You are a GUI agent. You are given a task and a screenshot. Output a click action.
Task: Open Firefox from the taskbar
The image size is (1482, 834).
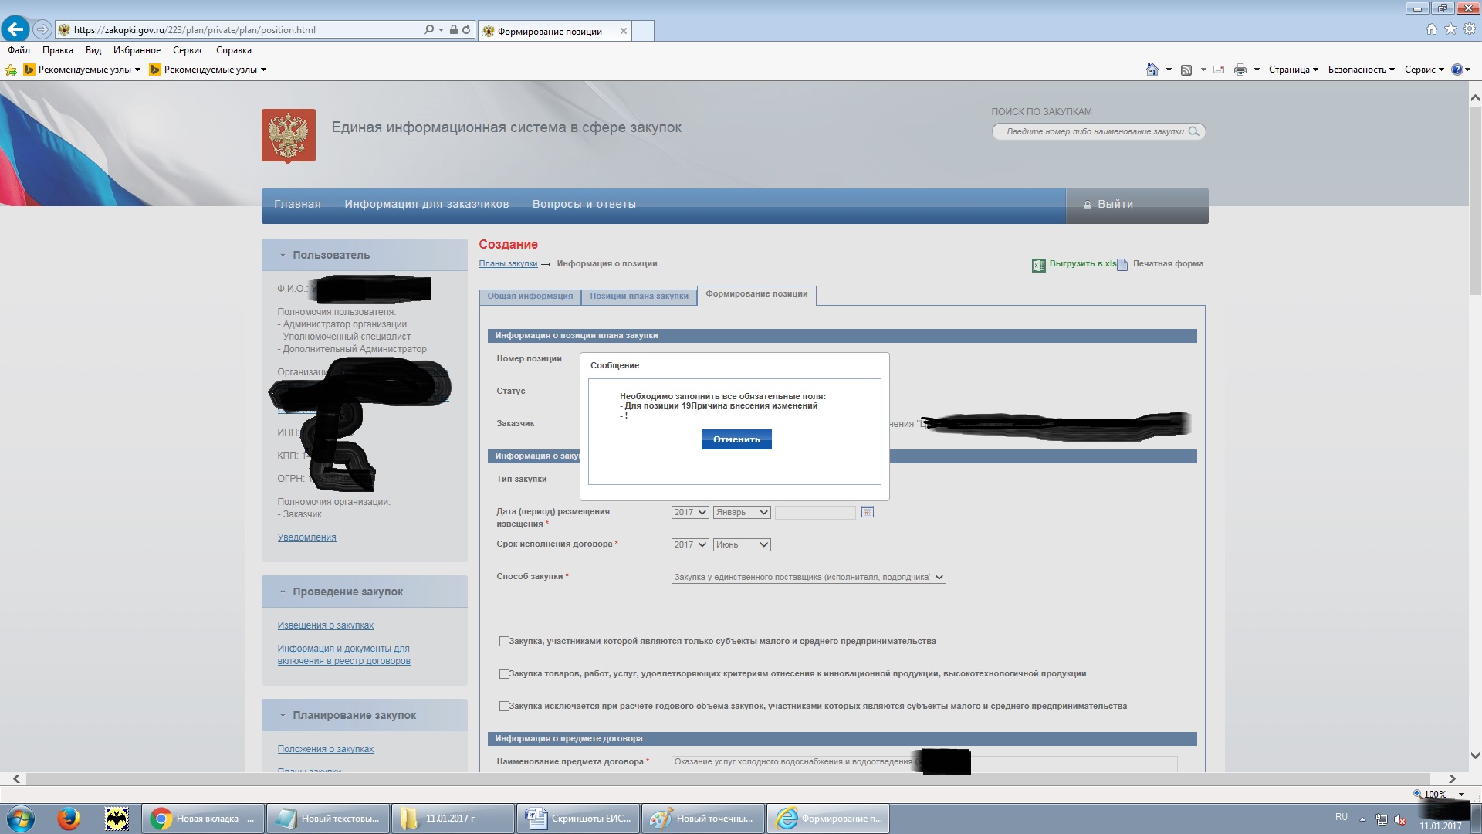[x=68, y=819]
